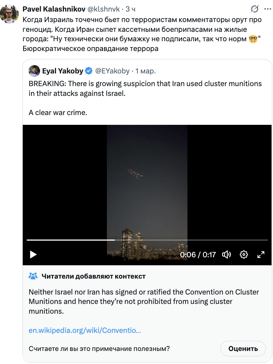Click the @klshnvk handle
This screenshot has height=364, width=273.
(104, 9)
